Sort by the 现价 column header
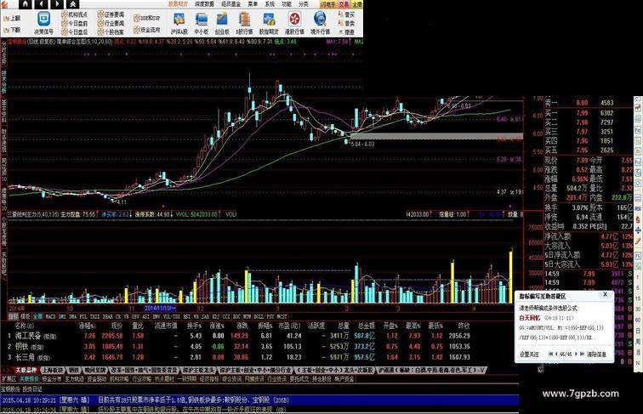 click(117, 326)
